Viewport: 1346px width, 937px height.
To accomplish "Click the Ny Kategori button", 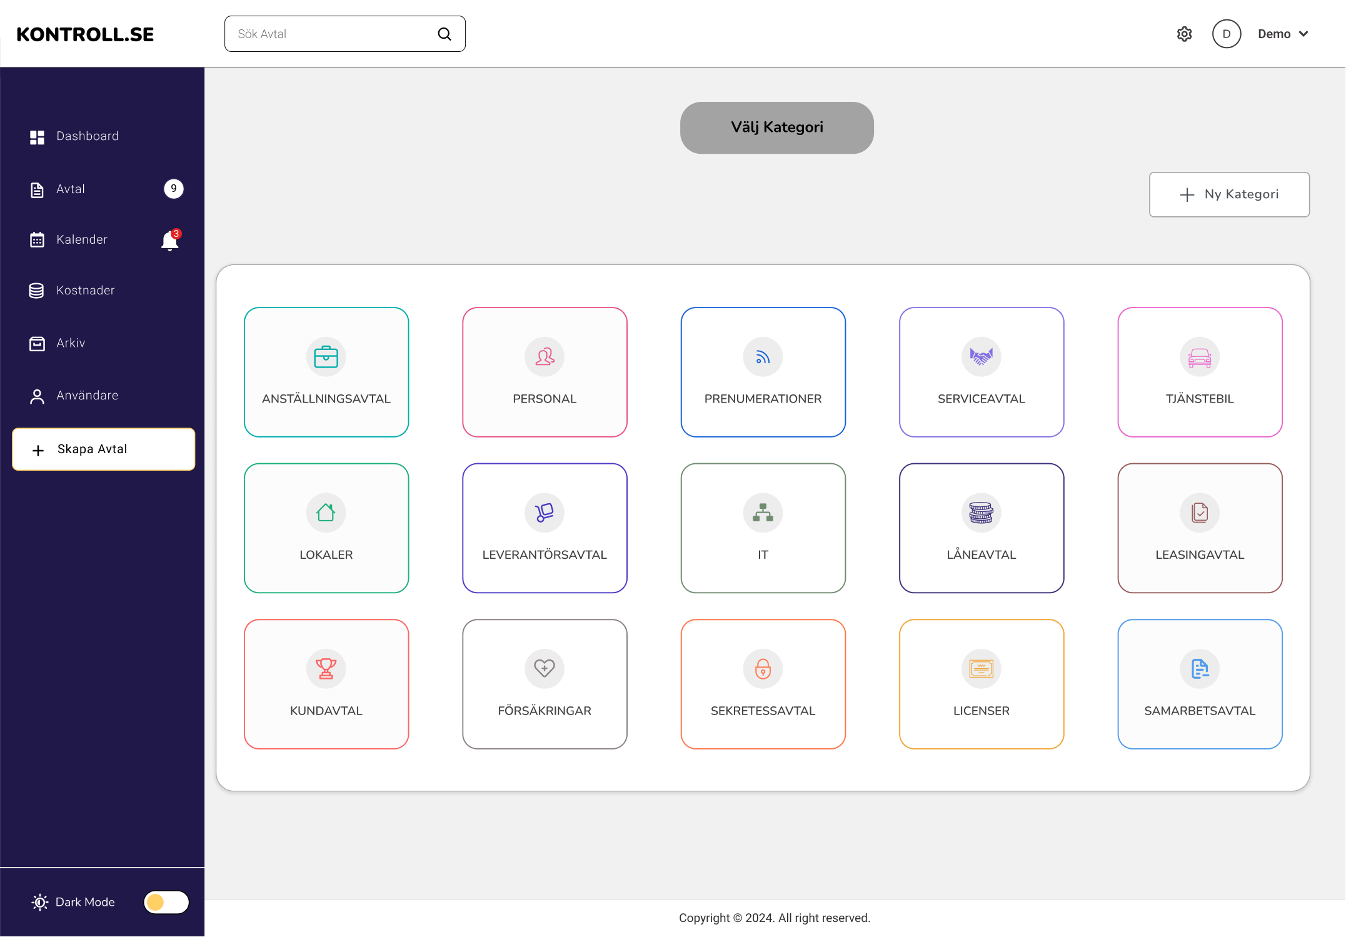I will (x=1229, y=194).
